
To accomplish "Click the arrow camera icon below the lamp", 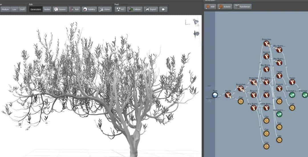I will coord(196,34).
